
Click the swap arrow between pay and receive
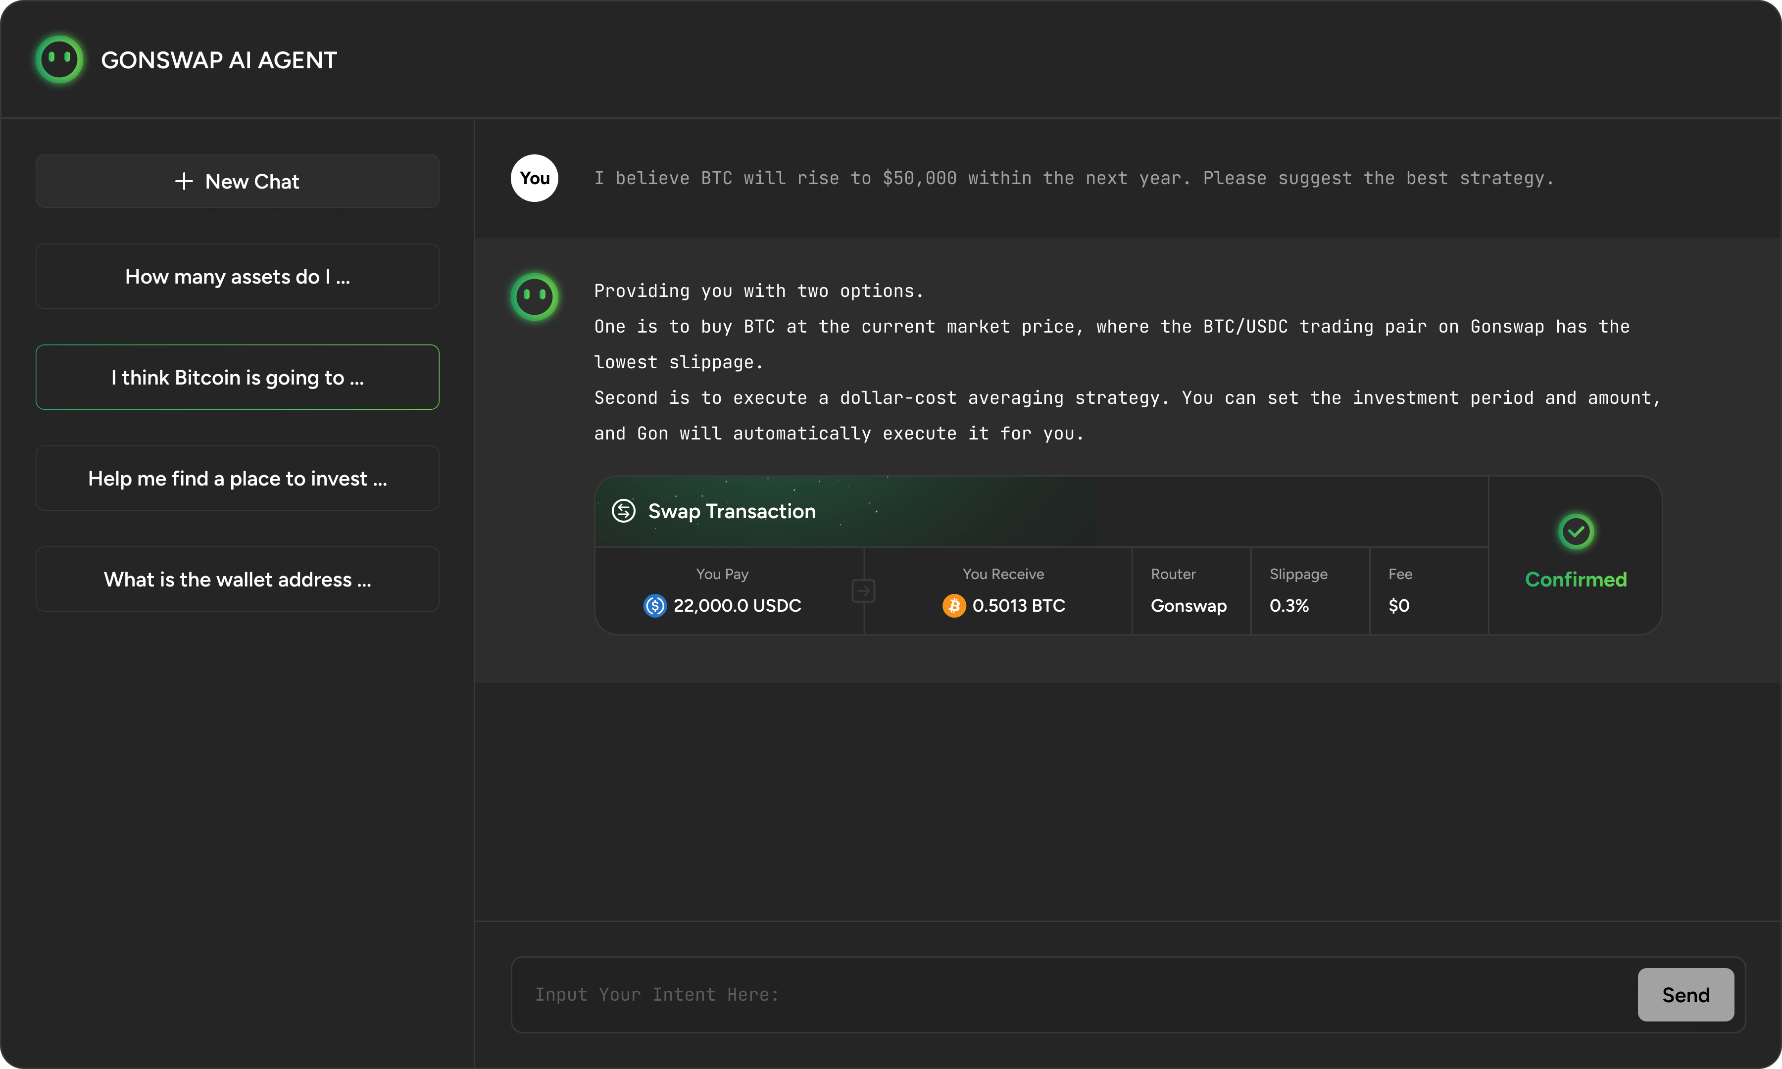pyautogui.click(x=863, y=591)
